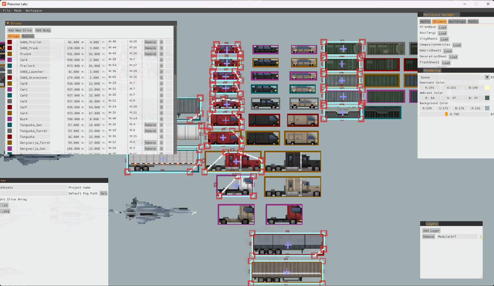Viewport: 494px width, 286px height.
Task: Click the S400_Launcher gray color swatch
Action: pyautogui.click(x=9, y=72)
